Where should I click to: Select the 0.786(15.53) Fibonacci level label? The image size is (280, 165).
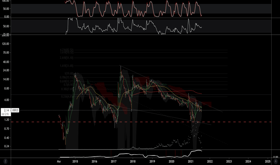point(67,77)
